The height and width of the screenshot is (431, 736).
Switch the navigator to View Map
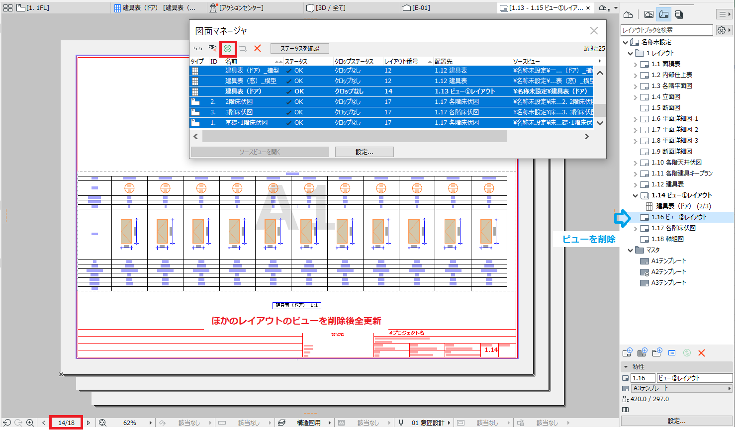[649, 15]
